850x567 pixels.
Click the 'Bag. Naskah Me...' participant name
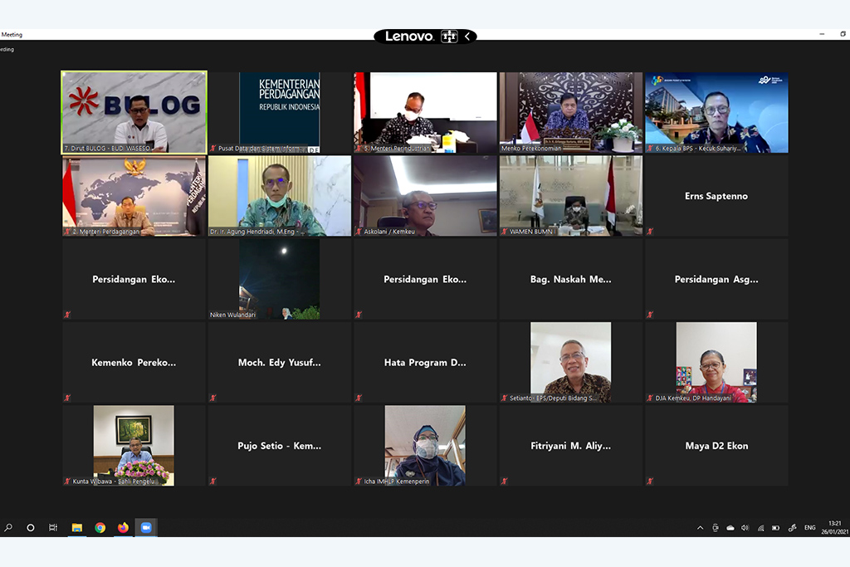[571, 280]
